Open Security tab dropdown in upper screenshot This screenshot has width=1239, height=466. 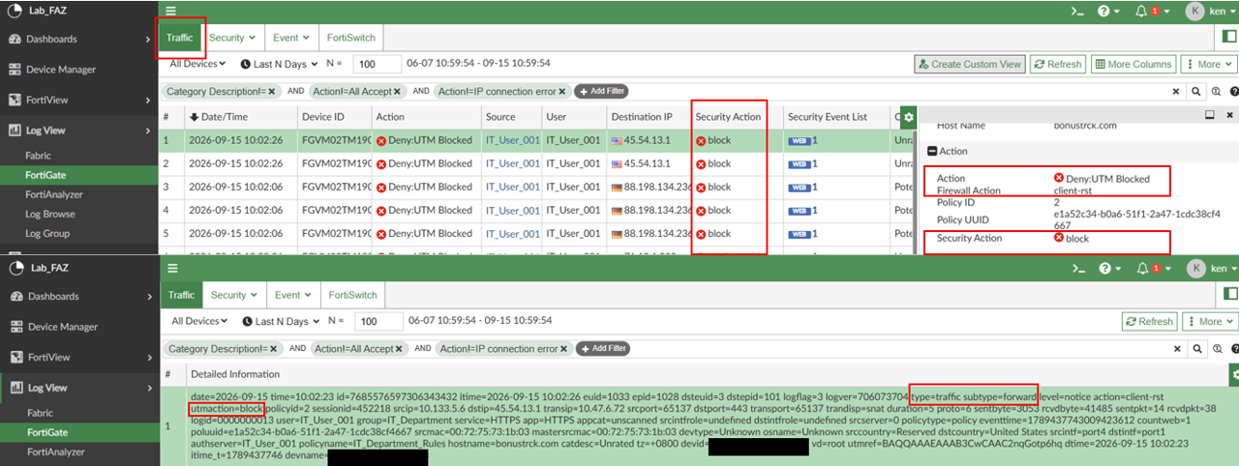[x=232, y=38]
